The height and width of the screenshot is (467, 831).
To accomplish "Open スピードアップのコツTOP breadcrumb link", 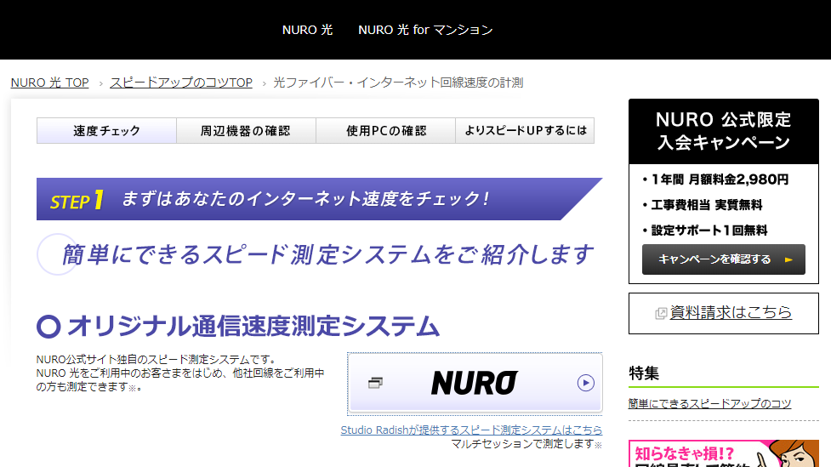I will (x=181, y=83).
